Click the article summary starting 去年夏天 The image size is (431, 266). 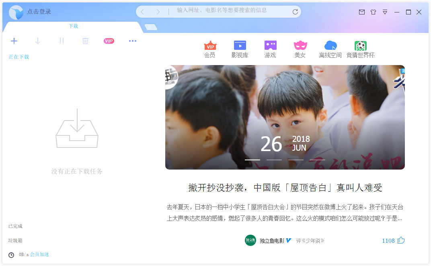[x=285, y=213]
